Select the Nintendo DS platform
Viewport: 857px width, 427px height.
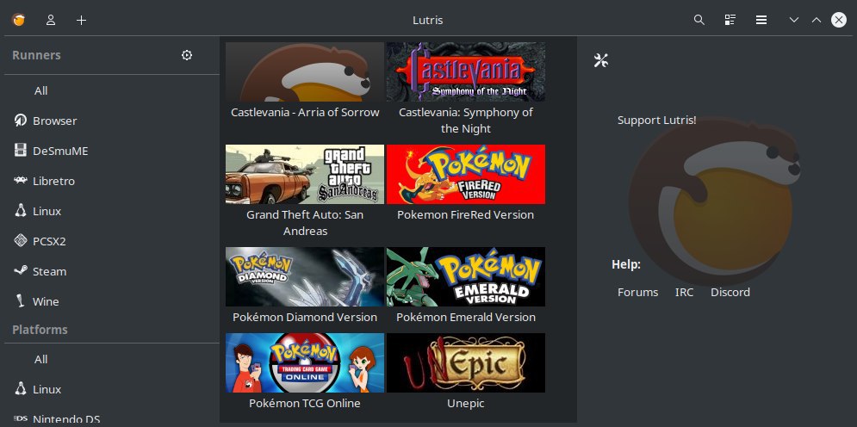point(66,419)
